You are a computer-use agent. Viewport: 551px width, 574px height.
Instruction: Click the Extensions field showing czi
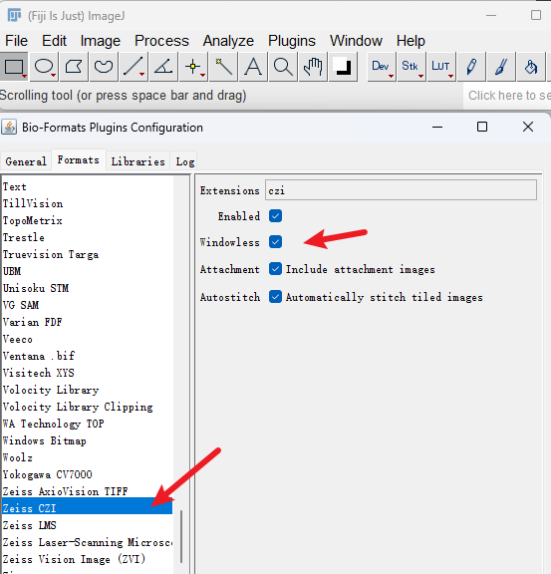401,190
